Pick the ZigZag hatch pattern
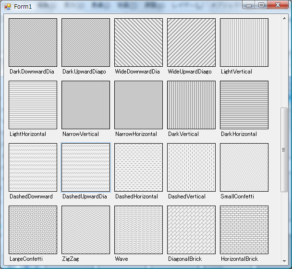The width and height of the screenshot is (292, 269). [x=85, y=230]
